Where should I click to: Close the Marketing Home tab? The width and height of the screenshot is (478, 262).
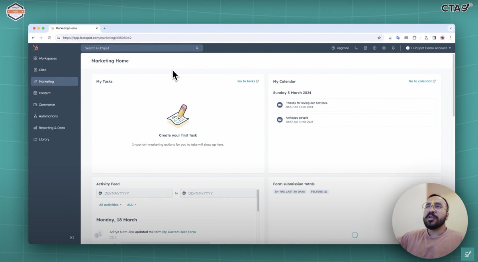(x=97, y=28)
